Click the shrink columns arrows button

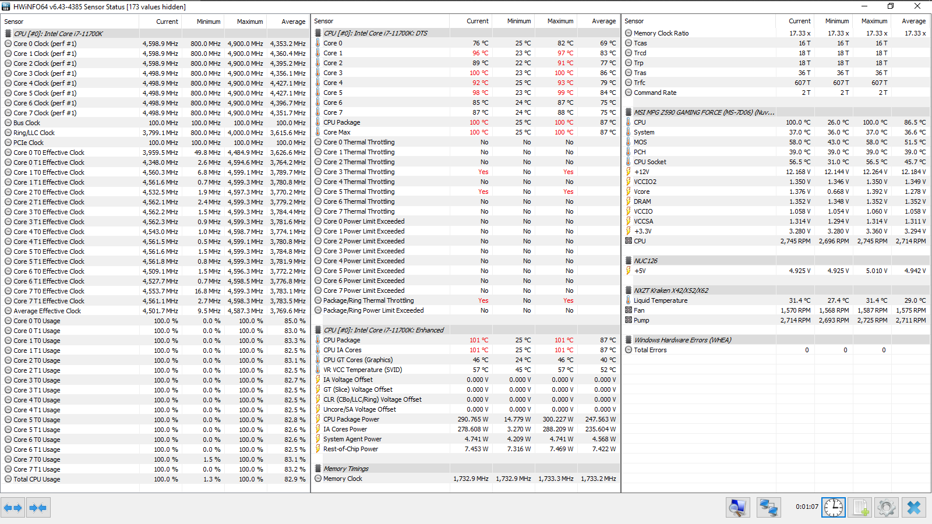coord(38,508)
